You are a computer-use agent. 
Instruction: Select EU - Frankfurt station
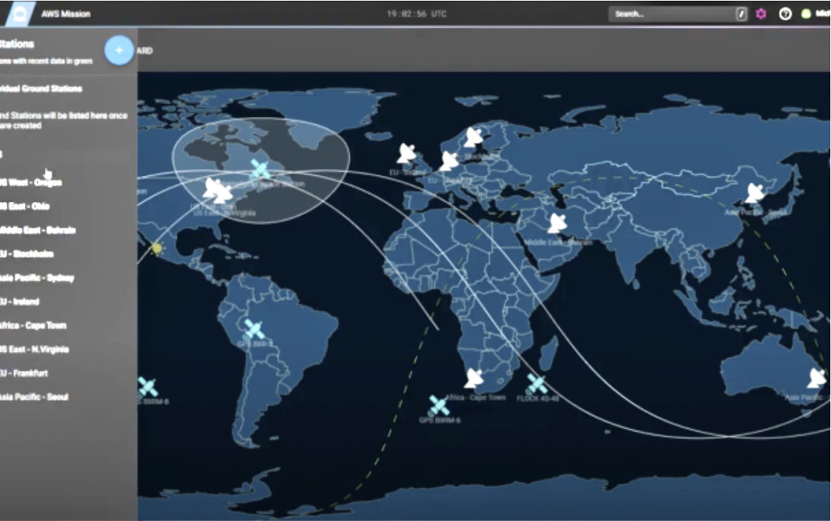click(x=24, y=373)
